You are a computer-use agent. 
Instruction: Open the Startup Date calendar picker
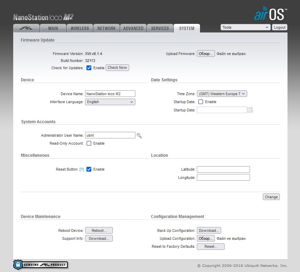[250, 110]
